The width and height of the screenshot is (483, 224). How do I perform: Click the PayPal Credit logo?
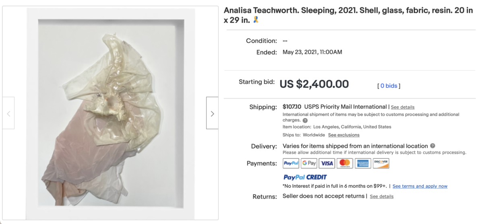click(x=305, y=177)
